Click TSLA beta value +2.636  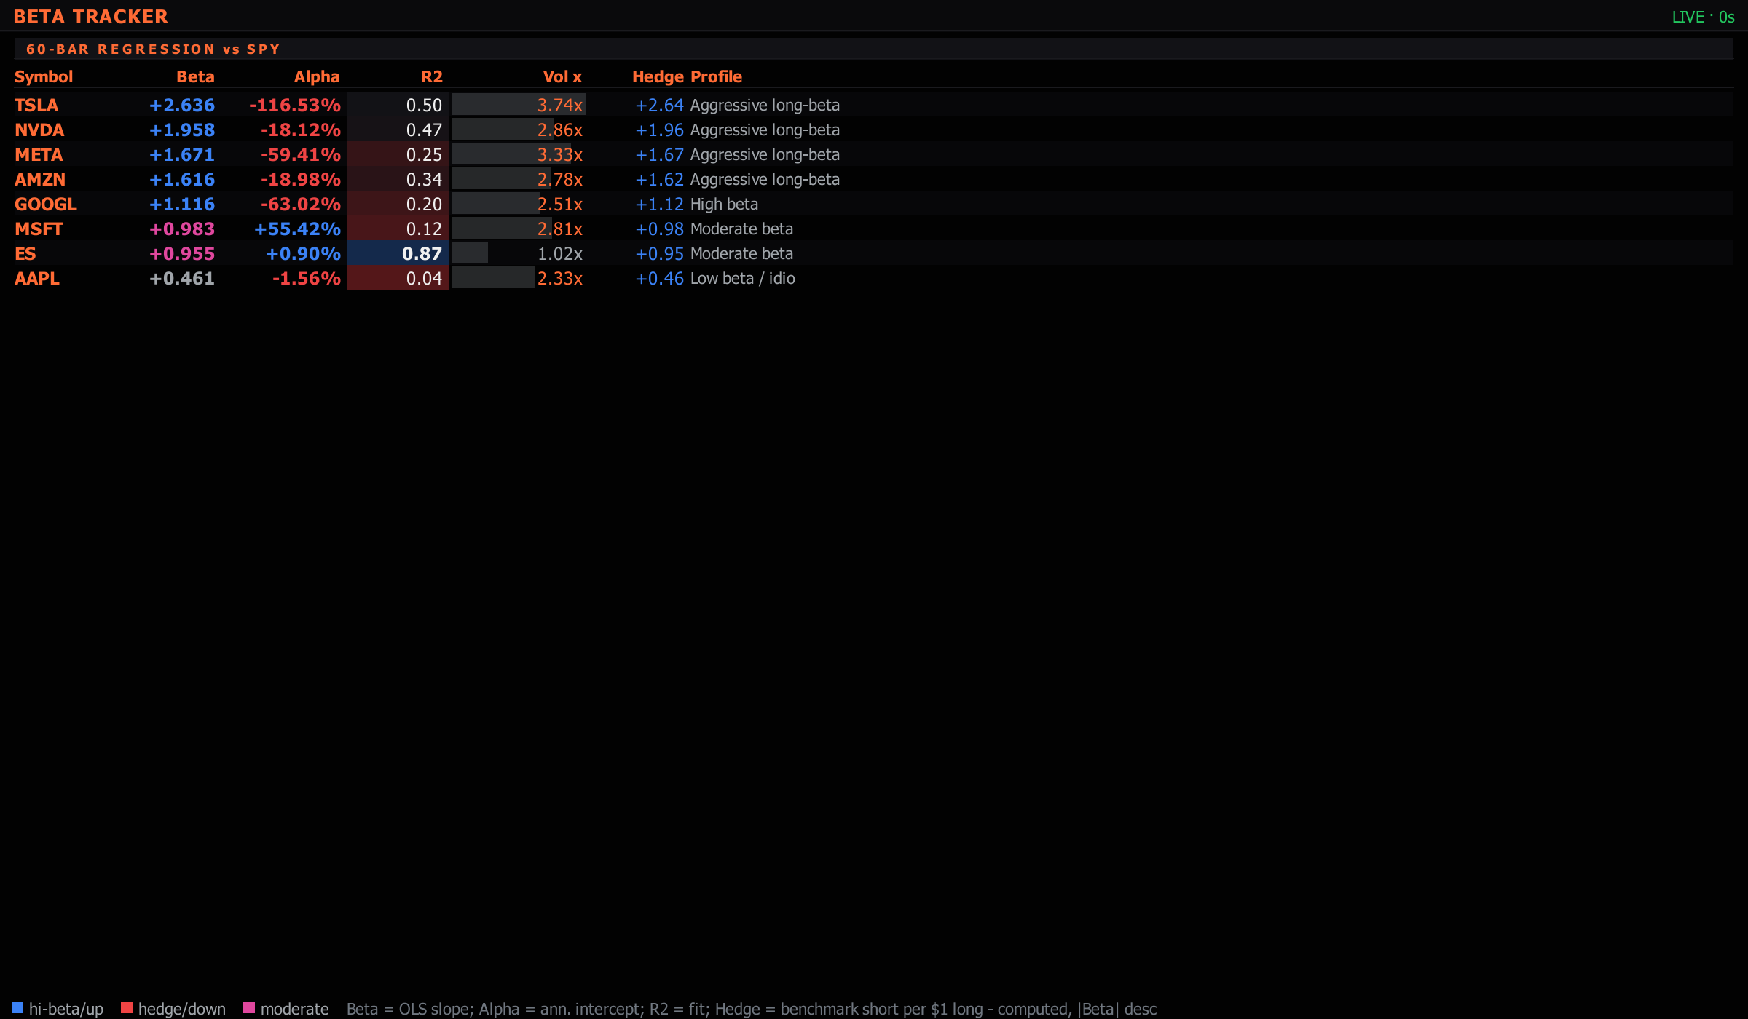click(182, 105)
